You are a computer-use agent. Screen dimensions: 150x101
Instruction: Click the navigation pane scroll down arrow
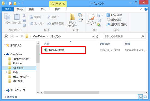(x=38, y=93)
